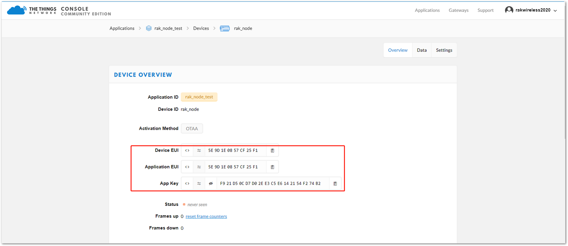The width and height of the screenshot is (568, 246).
Task: Open rakwireless2020 user avatar icon
Action: (x=509, y=10)
